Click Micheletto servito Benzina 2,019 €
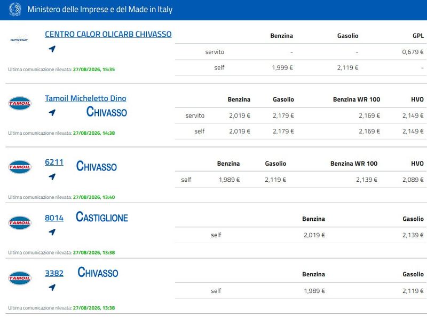The image size is (427, 317). click(x=240, y=115)
